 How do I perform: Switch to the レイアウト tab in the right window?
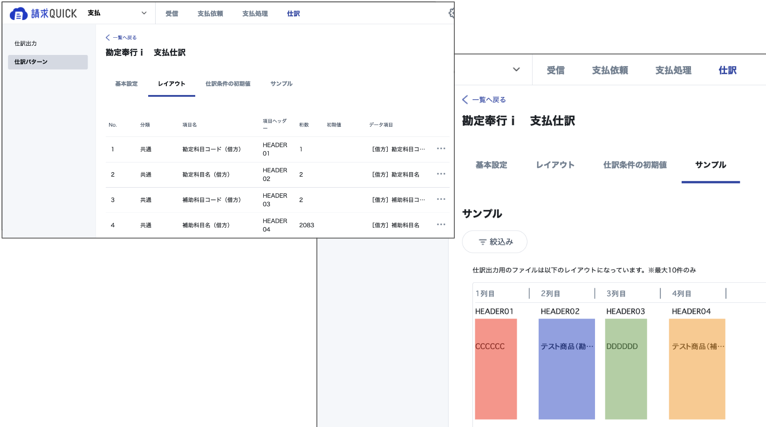click(x=555, y=165)
